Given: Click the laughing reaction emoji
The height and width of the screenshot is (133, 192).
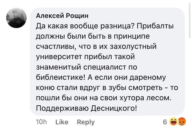Looking at the screenshot, I should tap(175, 121).
